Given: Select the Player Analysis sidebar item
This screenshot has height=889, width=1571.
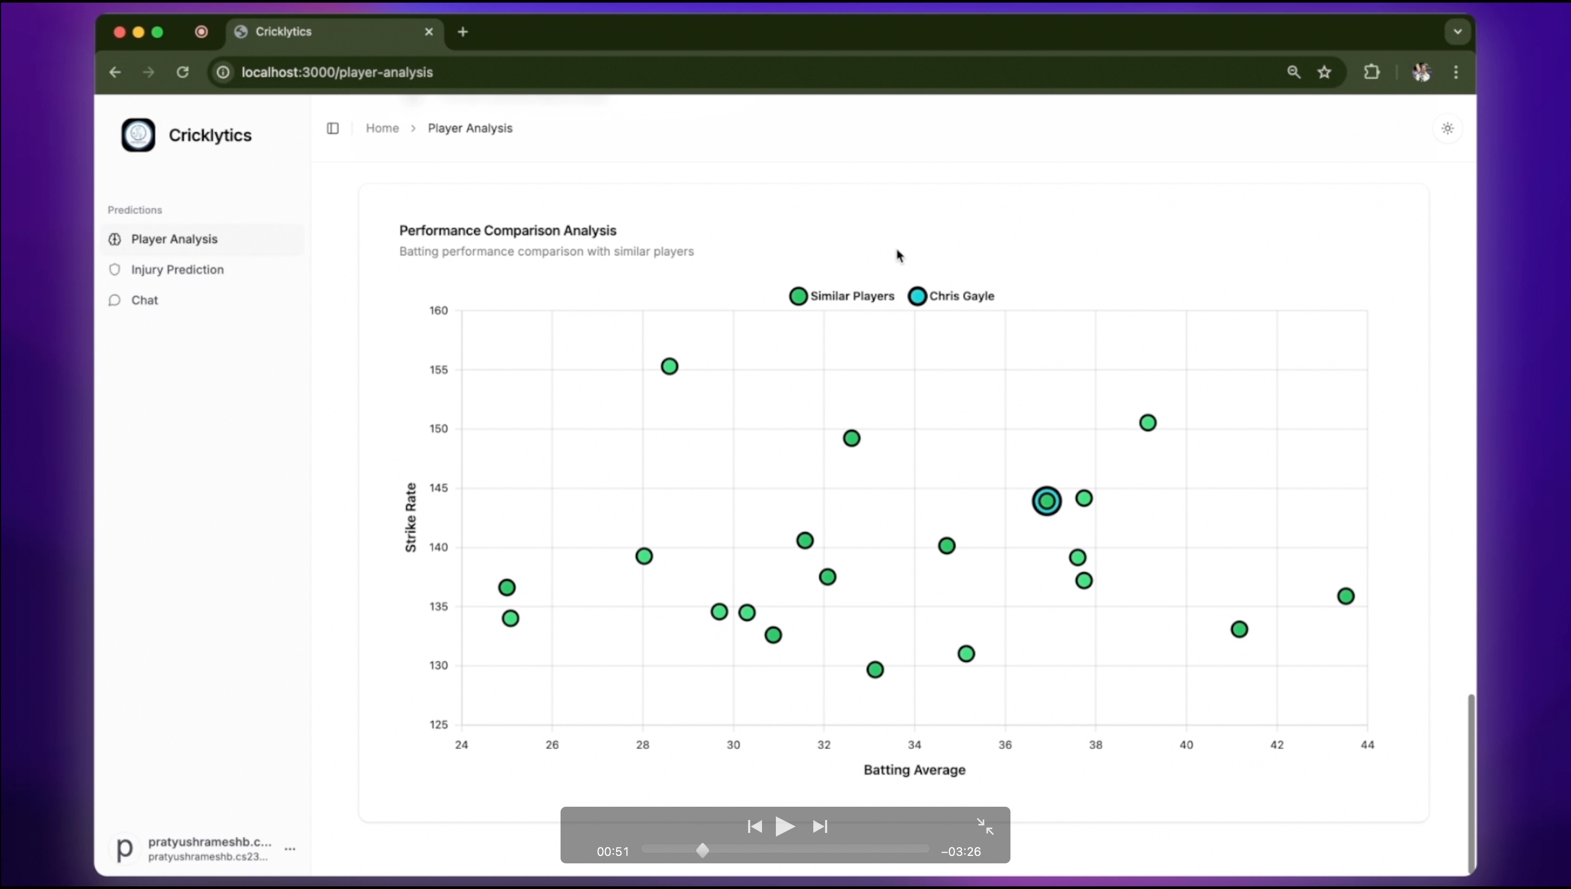Looking at the screenshot, I should coord(174,239).
